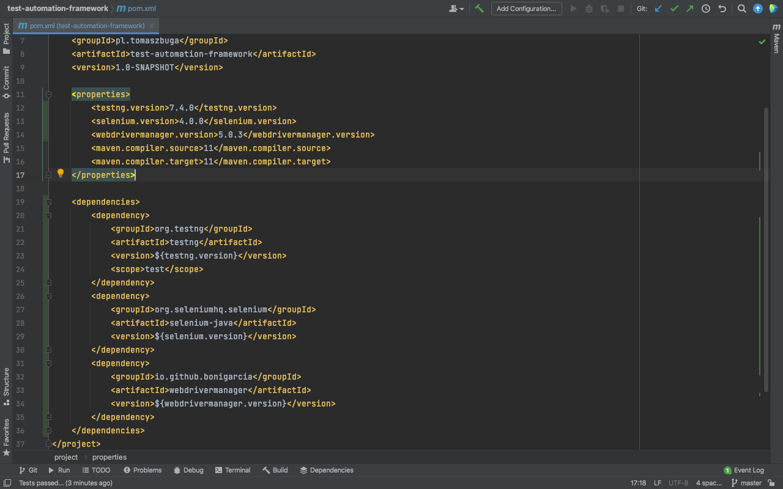Click the properties breadcrumb below editor
The width and height of the screenshot is (783, 489).
click(x=109, y=457)
